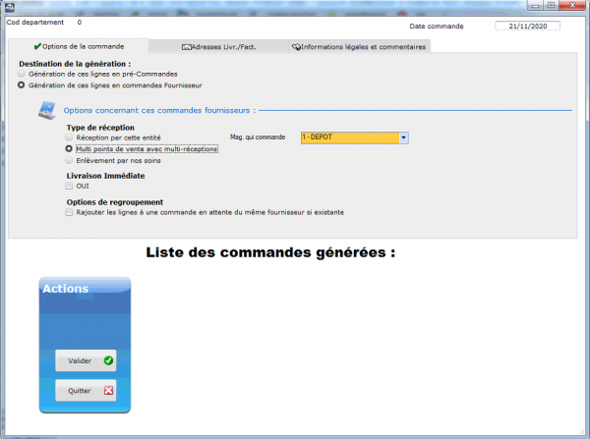590x439 pixels.
Task: Choose Réception par cette entité option
Action: (69, 137)
